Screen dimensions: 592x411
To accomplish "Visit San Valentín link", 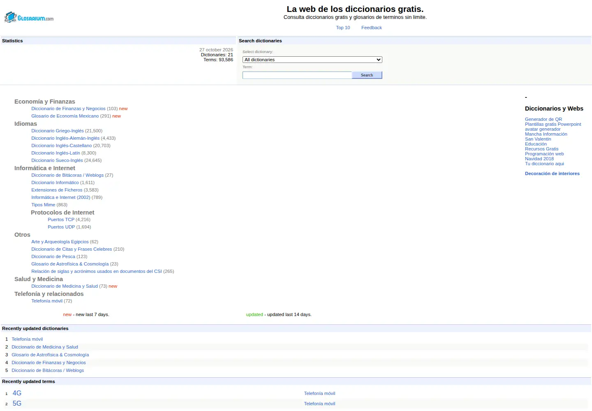I will [x=538, y=139].
